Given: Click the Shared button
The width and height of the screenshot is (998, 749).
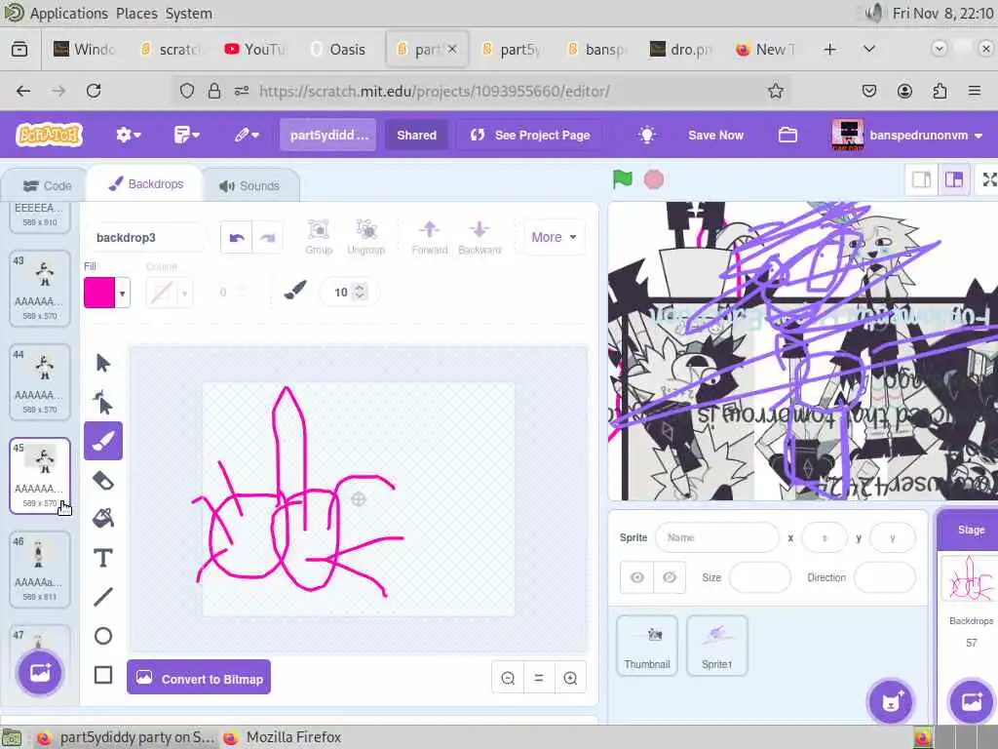Looking at the screenshot, I should click(417, 135).
